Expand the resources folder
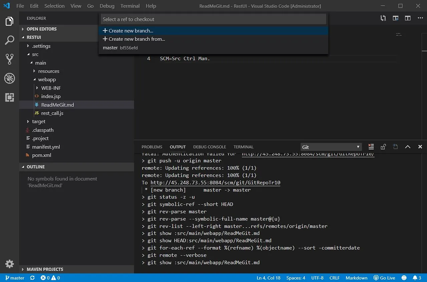Viewport: 427px width, 282px height. (x=77, y=71)
